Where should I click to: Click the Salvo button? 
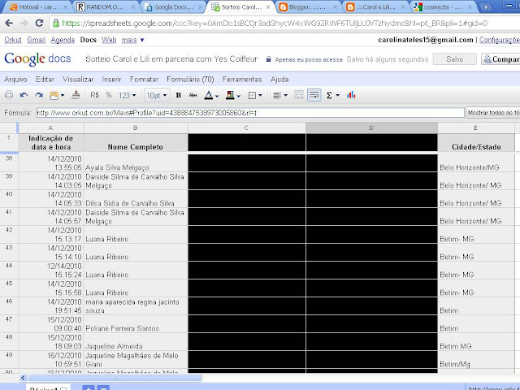(x=455, y=59)
